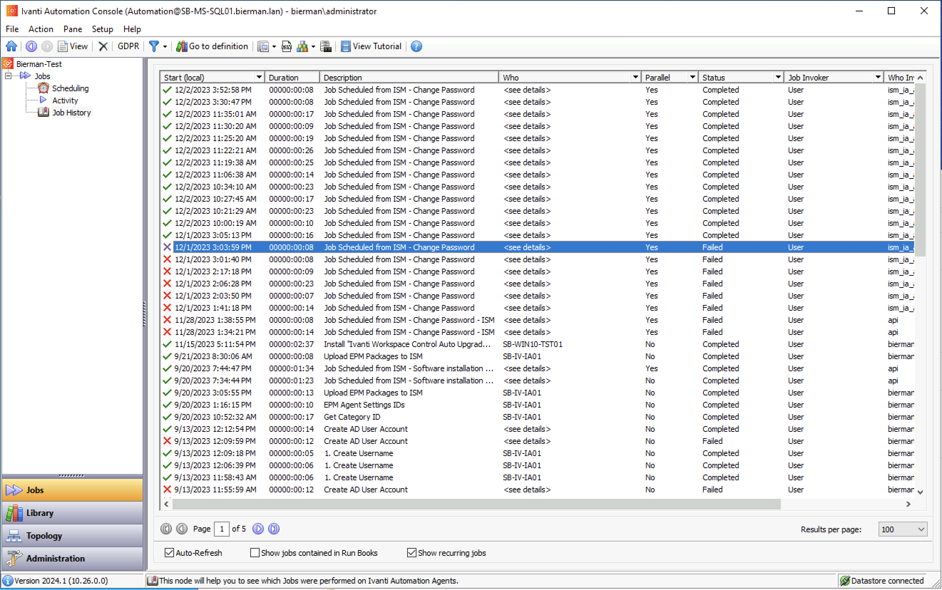The width and height of the screenshot is (942, 590).
Task: Go back with the blue Back arrow
Action: (31, 46)
